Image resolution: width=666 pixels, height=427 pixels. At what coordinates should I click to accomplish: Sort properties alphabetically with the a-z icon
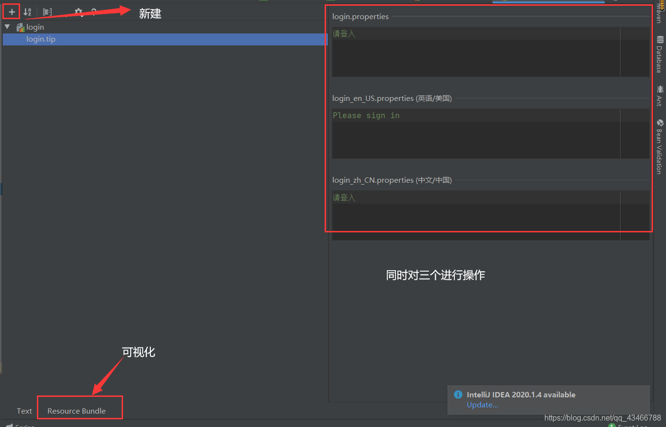[27, 12]
